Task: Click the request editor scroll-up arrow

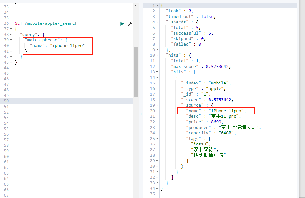Action: point(136,6)
